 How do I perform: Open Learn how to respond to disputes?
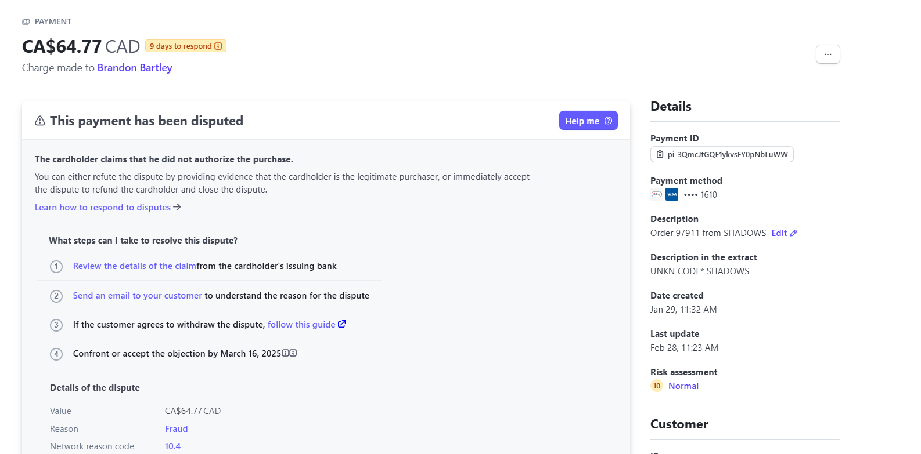pos(108,208)
